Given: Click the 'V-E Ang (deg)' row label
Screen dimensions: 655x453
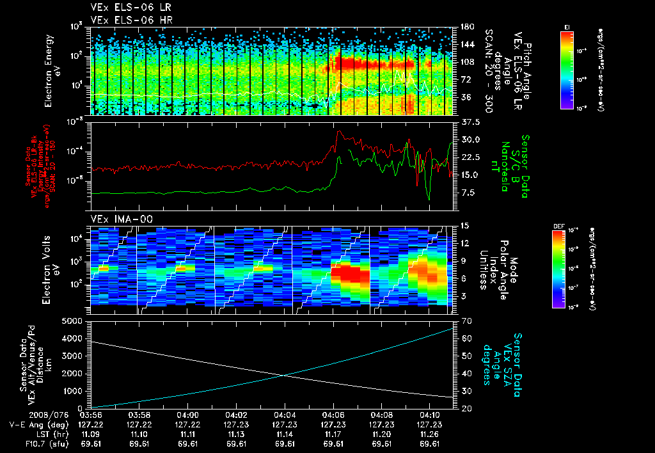Looking at the screenshot, I should [39, 425].
